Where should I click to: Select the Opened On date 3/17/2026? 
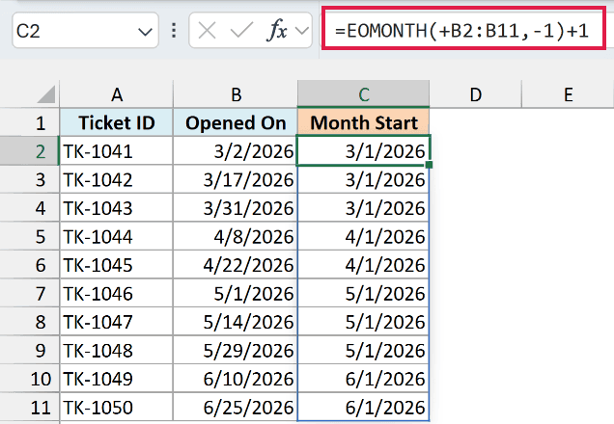(x=236, y=179)
